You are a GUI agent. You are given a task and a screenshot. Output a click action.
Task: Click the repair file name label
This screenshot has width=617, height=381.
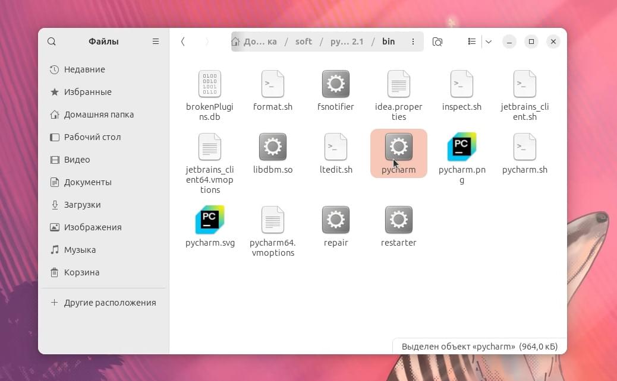336,243
